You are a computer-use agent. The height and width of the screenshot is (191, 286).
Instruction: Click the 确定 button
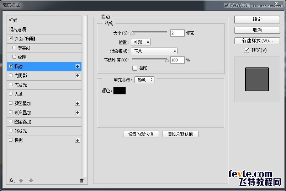257,20
